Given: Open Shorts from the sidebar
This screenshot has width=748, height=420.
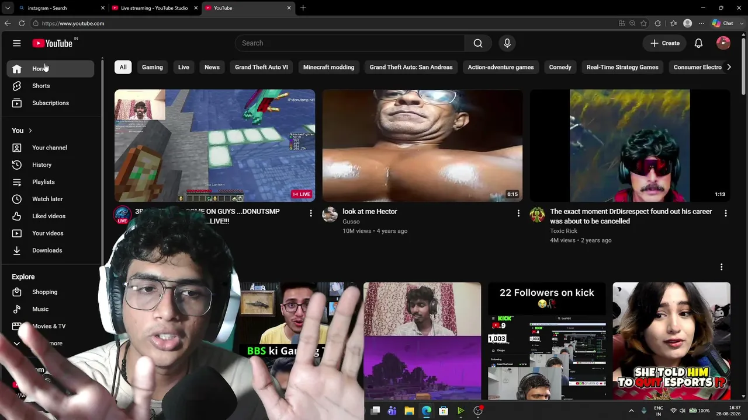Looking at the screenshot, I should [50, 86].
